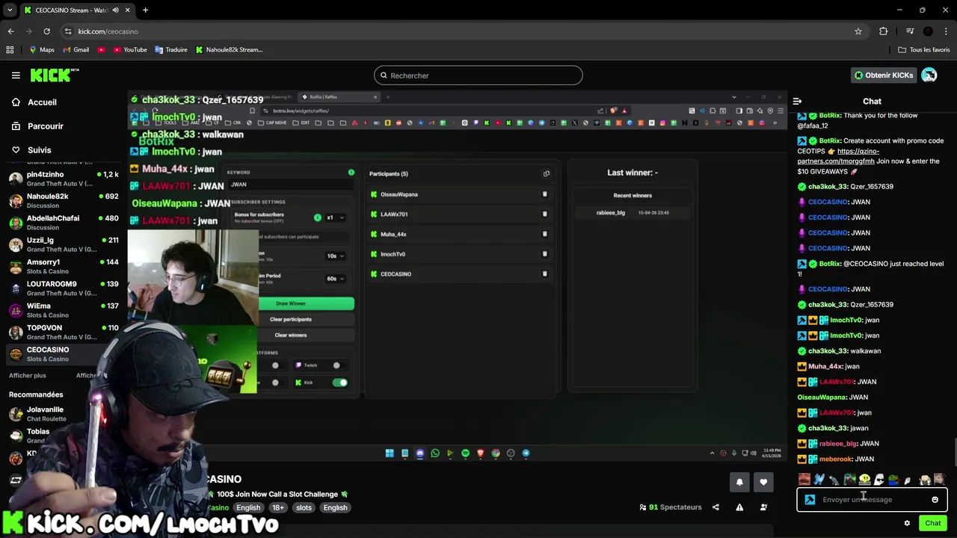
Task: Click the Envoyer un message input
Action: click(x=872, y=499)
